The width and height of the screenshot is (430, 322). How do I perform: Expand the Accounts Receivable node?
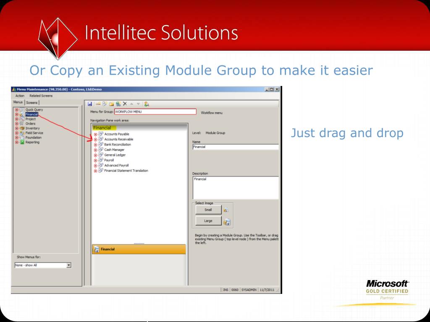[95, 140]
